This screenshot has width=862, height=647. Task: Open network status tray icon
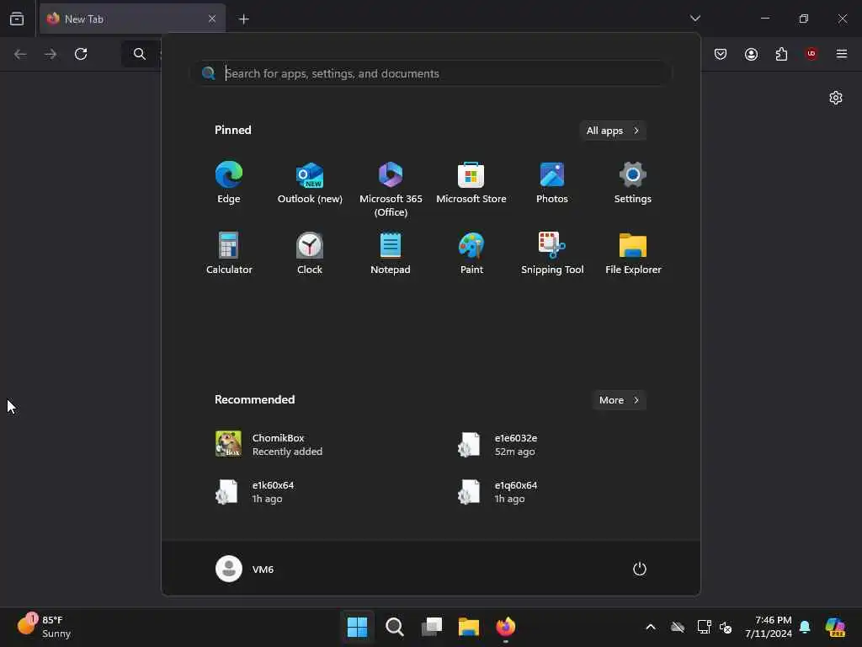(705, 627)
